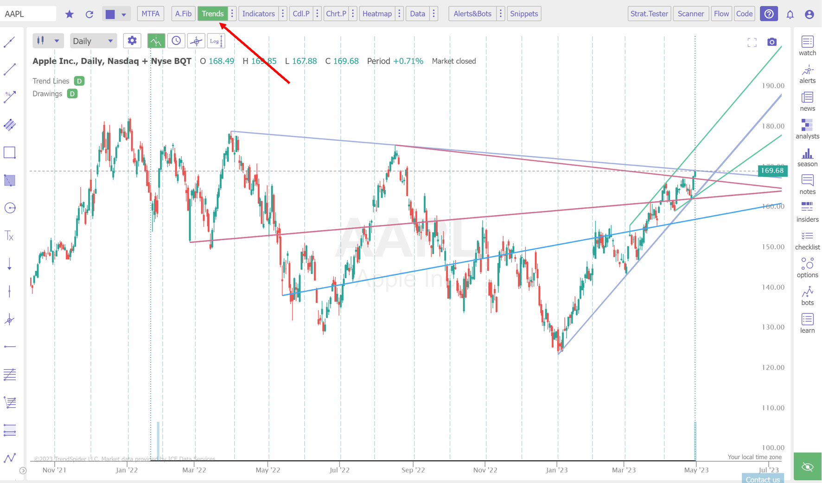Screen dimensions: 822x483
Task: Open the alerts side panel
Action: 807,74
